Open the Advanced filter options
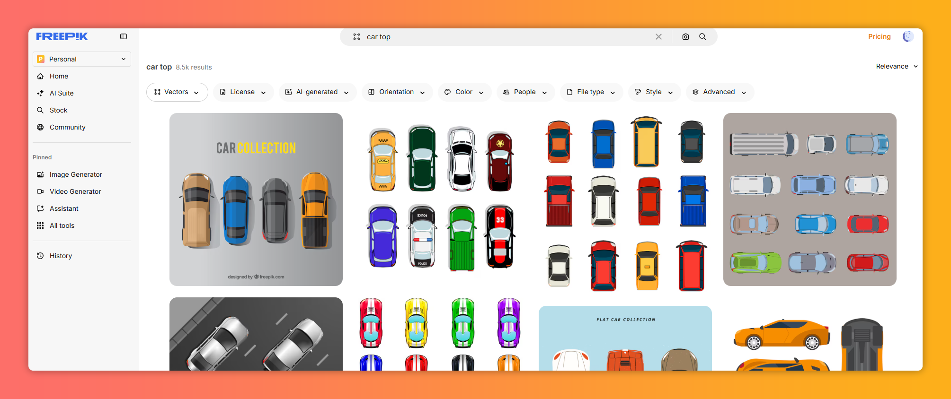 click(719, 92)
